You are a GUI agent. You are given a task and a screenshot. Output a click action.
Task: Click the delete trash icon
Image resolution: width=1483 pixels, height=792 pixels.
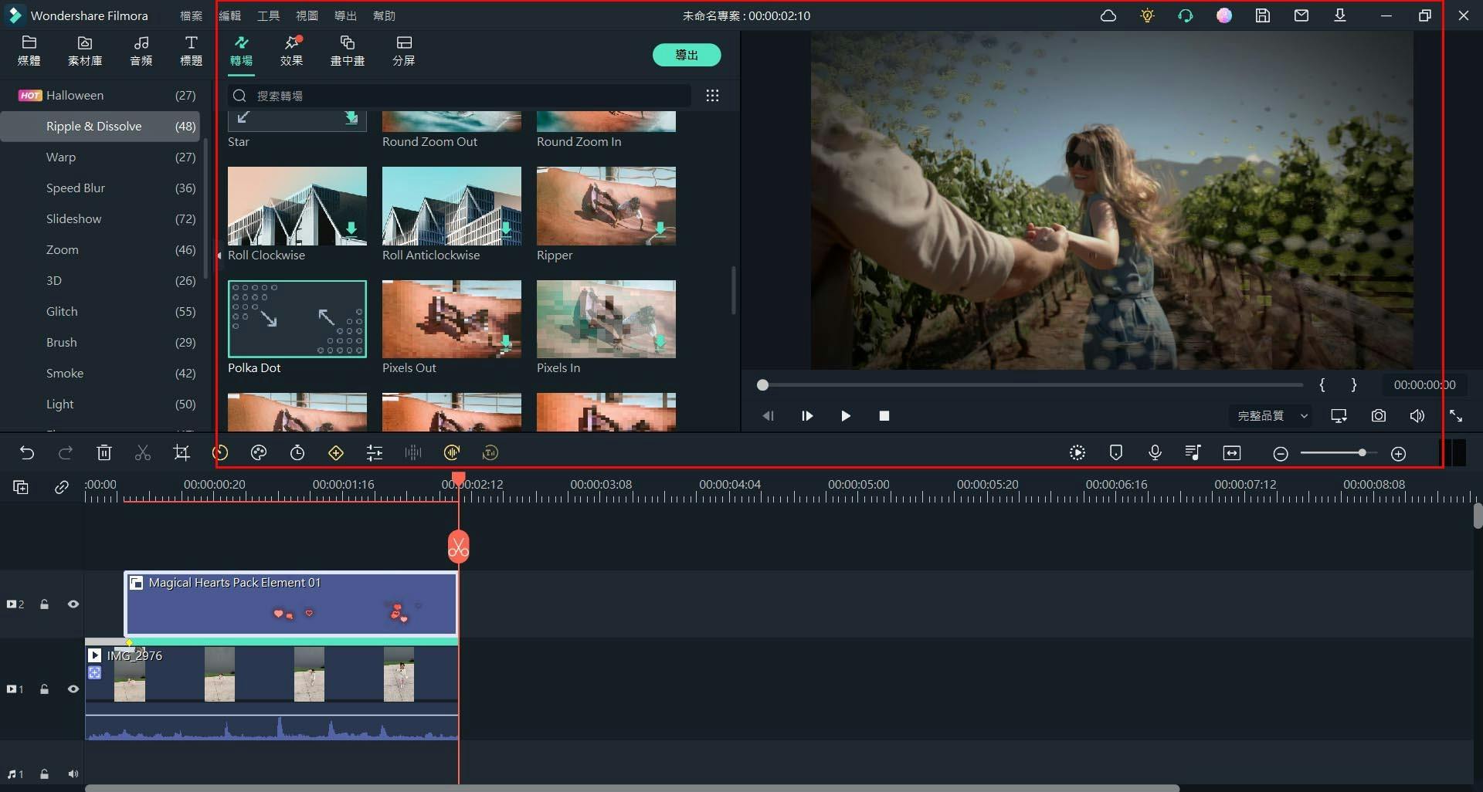coord(104,453)
